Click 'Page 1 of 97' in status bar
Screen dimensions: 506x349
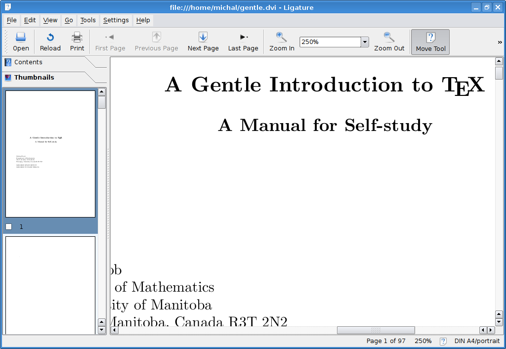point(385,341)
